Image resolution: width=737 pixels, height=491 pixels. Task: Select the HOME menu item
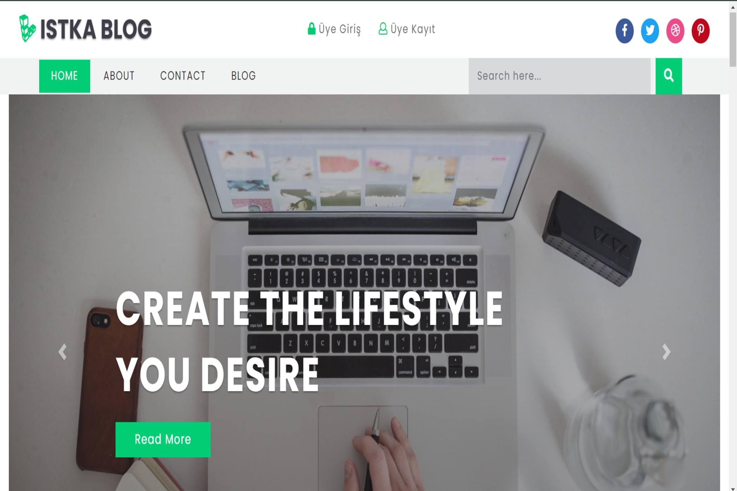coord(65,76)
